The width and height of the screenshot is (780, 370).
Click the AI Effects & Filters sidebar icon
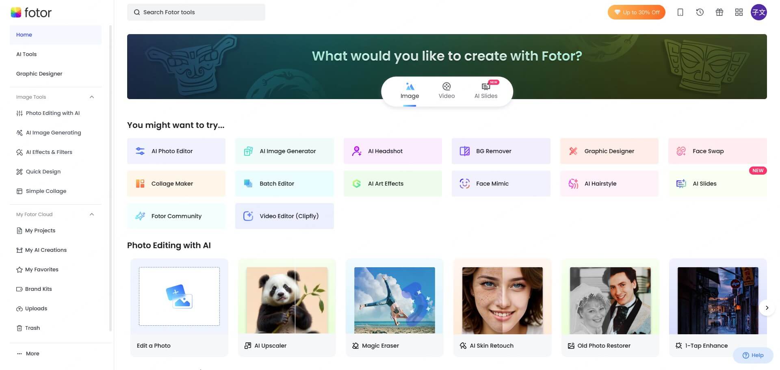click(19, 152)
